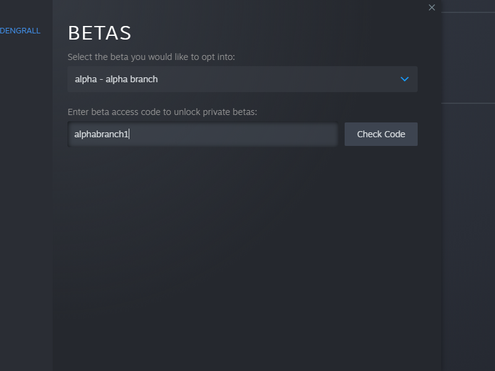Verify the entered code using Check Code

coord(381,134)
